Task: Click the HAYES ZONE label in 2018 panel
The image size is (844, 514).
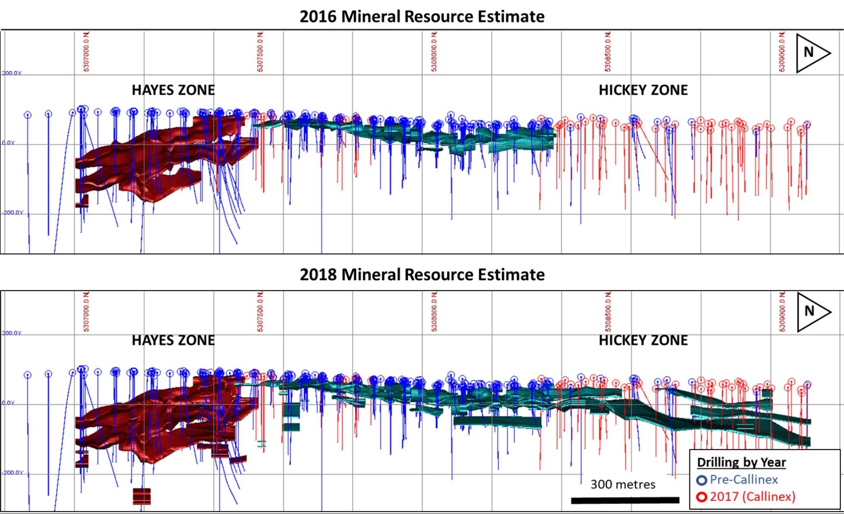Action: tap(173, 340)
